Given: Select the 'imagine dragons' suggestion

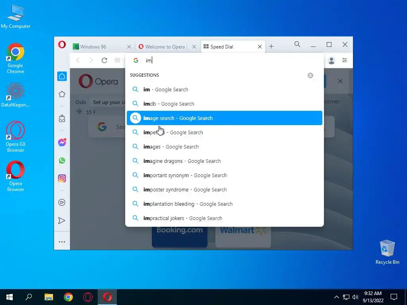Looking at the screenshot, I should click(x=225, y=161).
